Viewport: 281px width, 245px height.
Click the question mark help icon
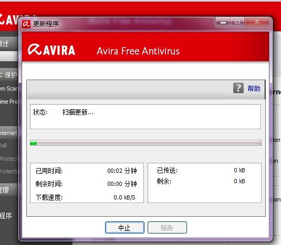238,88
